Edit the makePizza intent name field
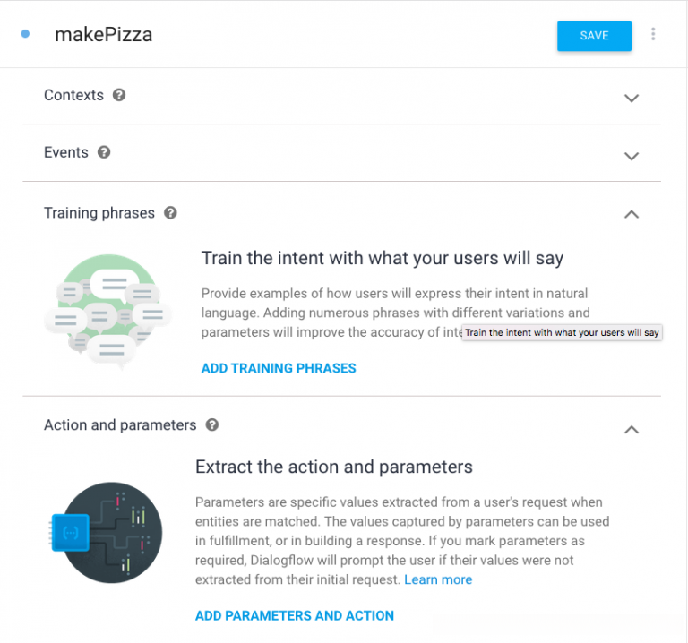 [x=104, y=35]
